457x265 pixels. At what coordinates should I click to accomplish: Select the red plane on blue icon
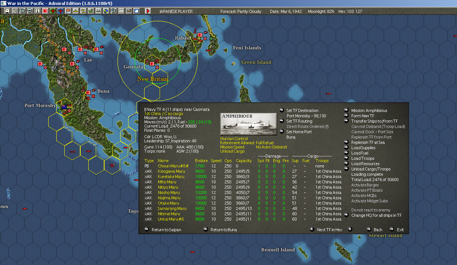[x=60, y=11]
